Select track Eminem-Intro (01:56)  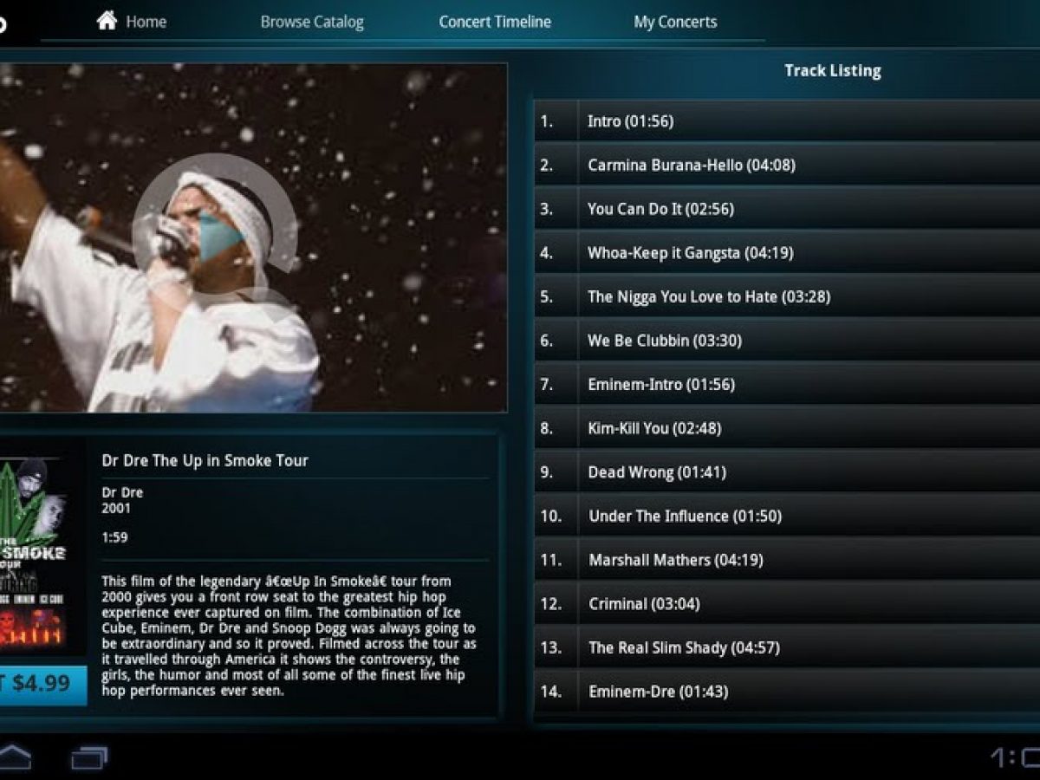pyautogui.click(x=787, y=384)
